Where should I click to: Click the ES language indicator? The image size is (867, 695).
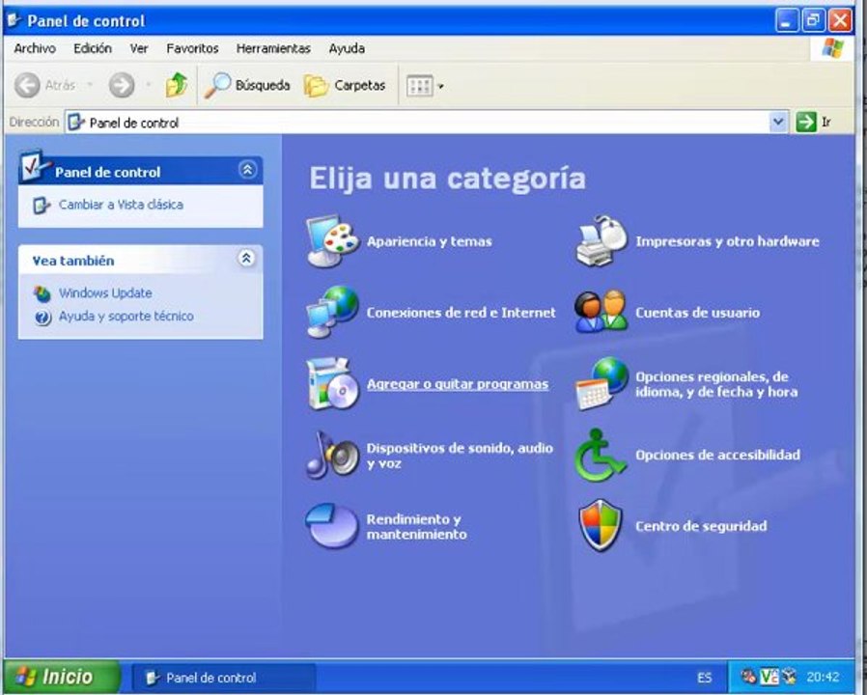tap(705, 678)
